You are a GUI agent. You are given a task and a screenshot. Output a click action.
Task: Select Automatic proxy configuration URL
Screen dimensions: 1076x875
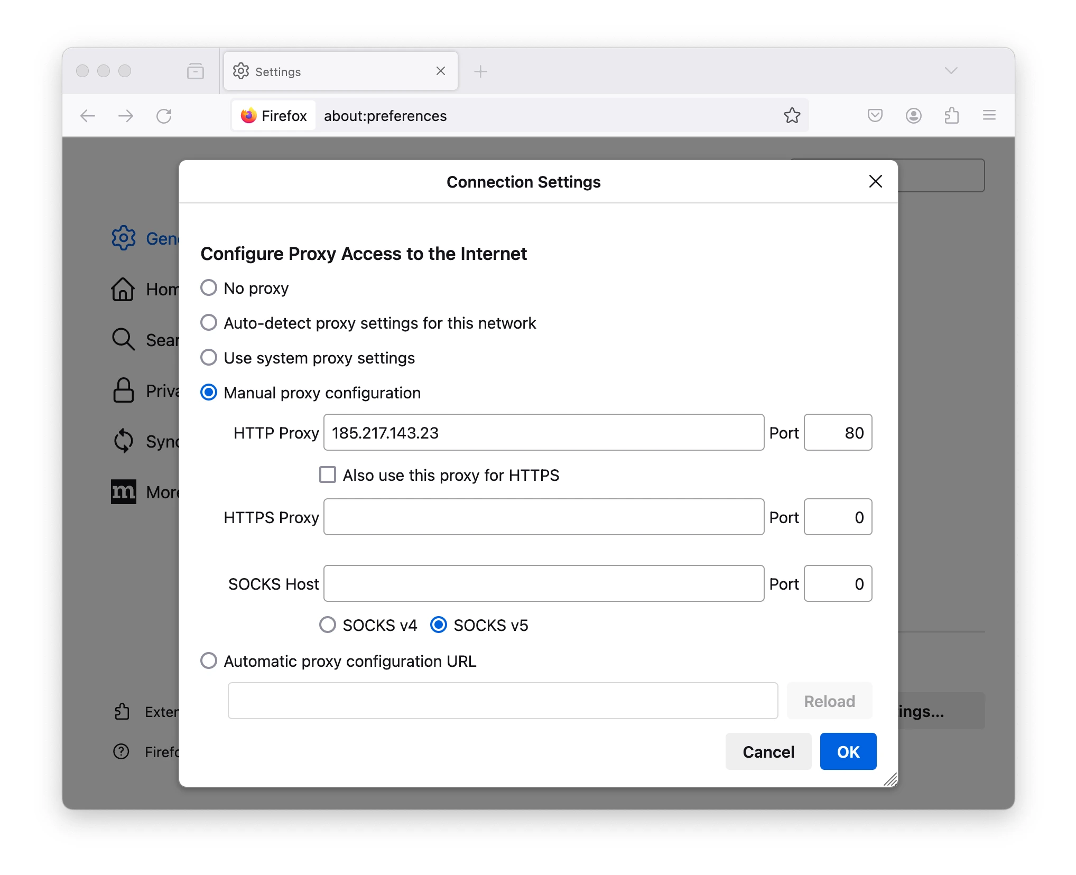coord(209,661)
